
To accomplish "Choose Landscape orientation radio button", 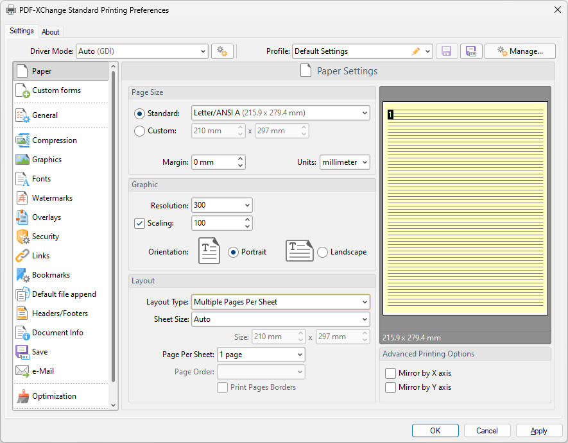I will click(322, 252).
